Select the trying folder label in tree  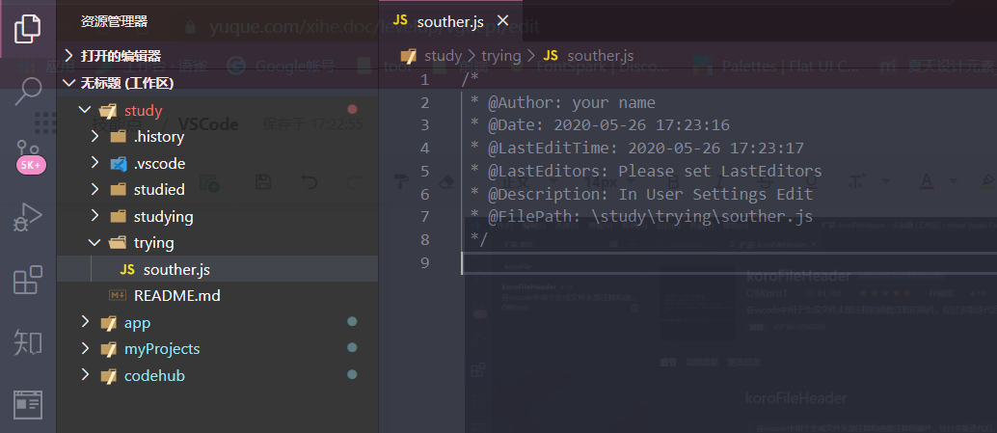click(154, 244)
